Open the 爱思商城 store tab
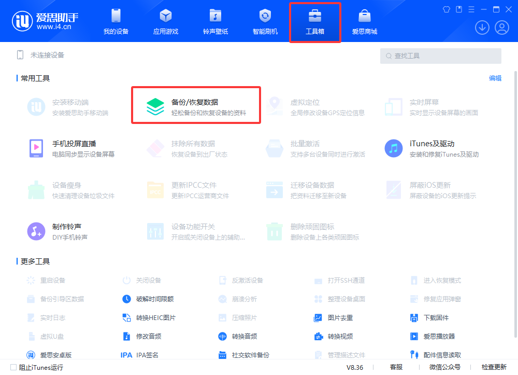The image size is (518, 375). point(365,22)
